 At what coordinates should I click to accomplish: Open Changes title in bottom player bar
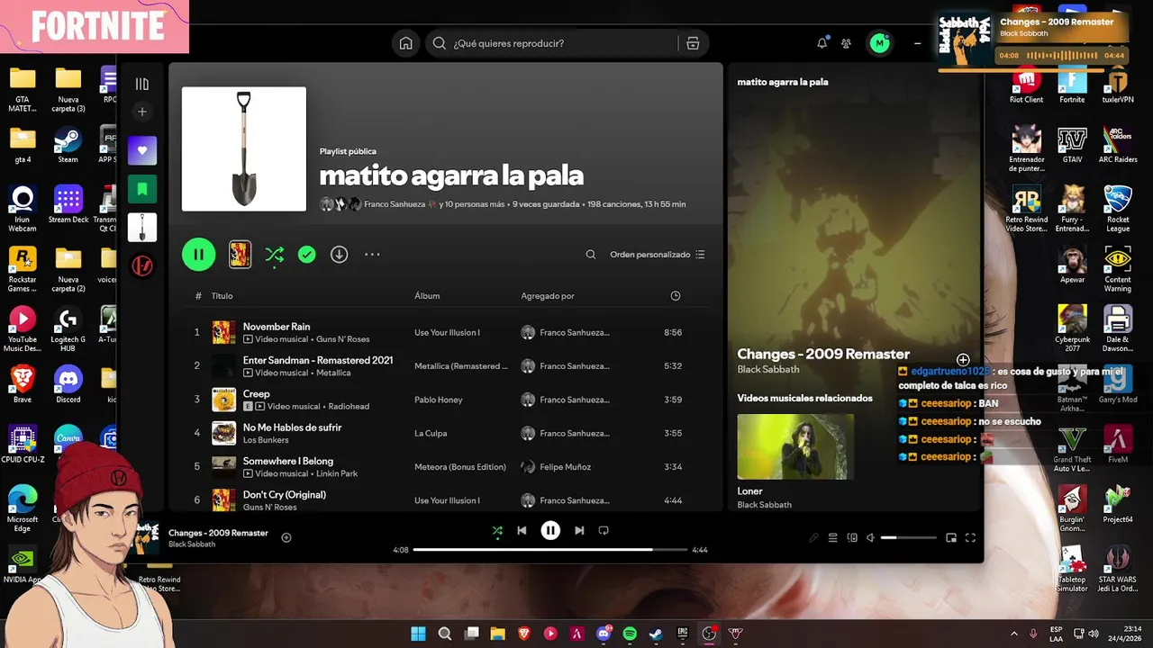point(218,533)
